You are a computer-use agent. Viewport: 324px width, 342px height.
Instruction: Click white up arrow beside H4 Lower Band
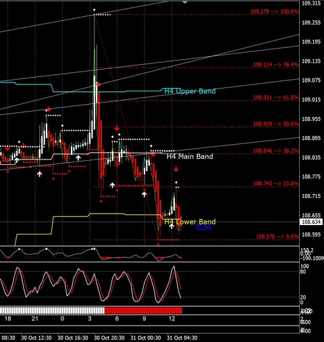pyautogui.click(x=171, y=226)
